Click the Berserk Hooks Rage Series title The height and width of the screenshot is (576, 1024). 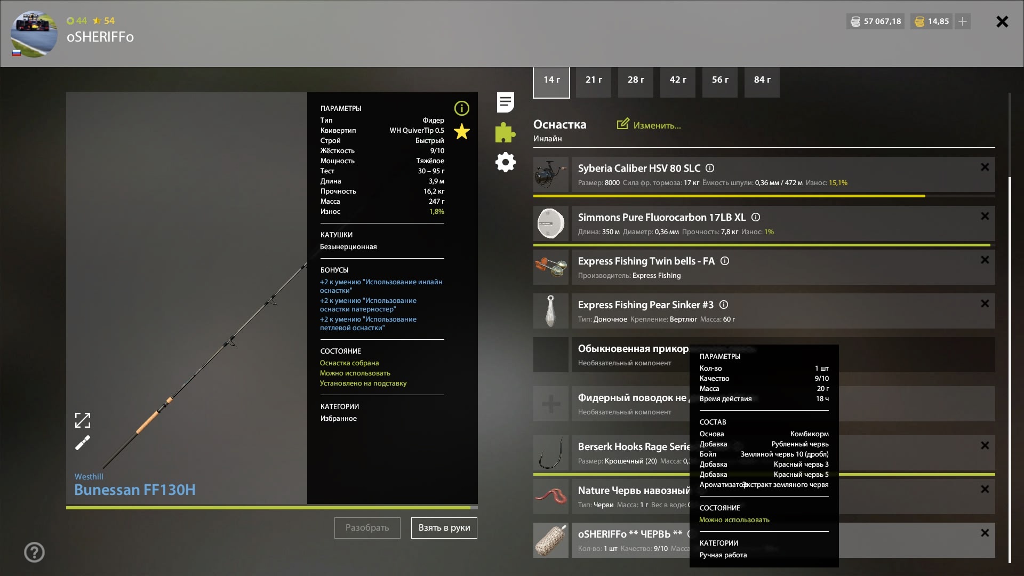634,446
